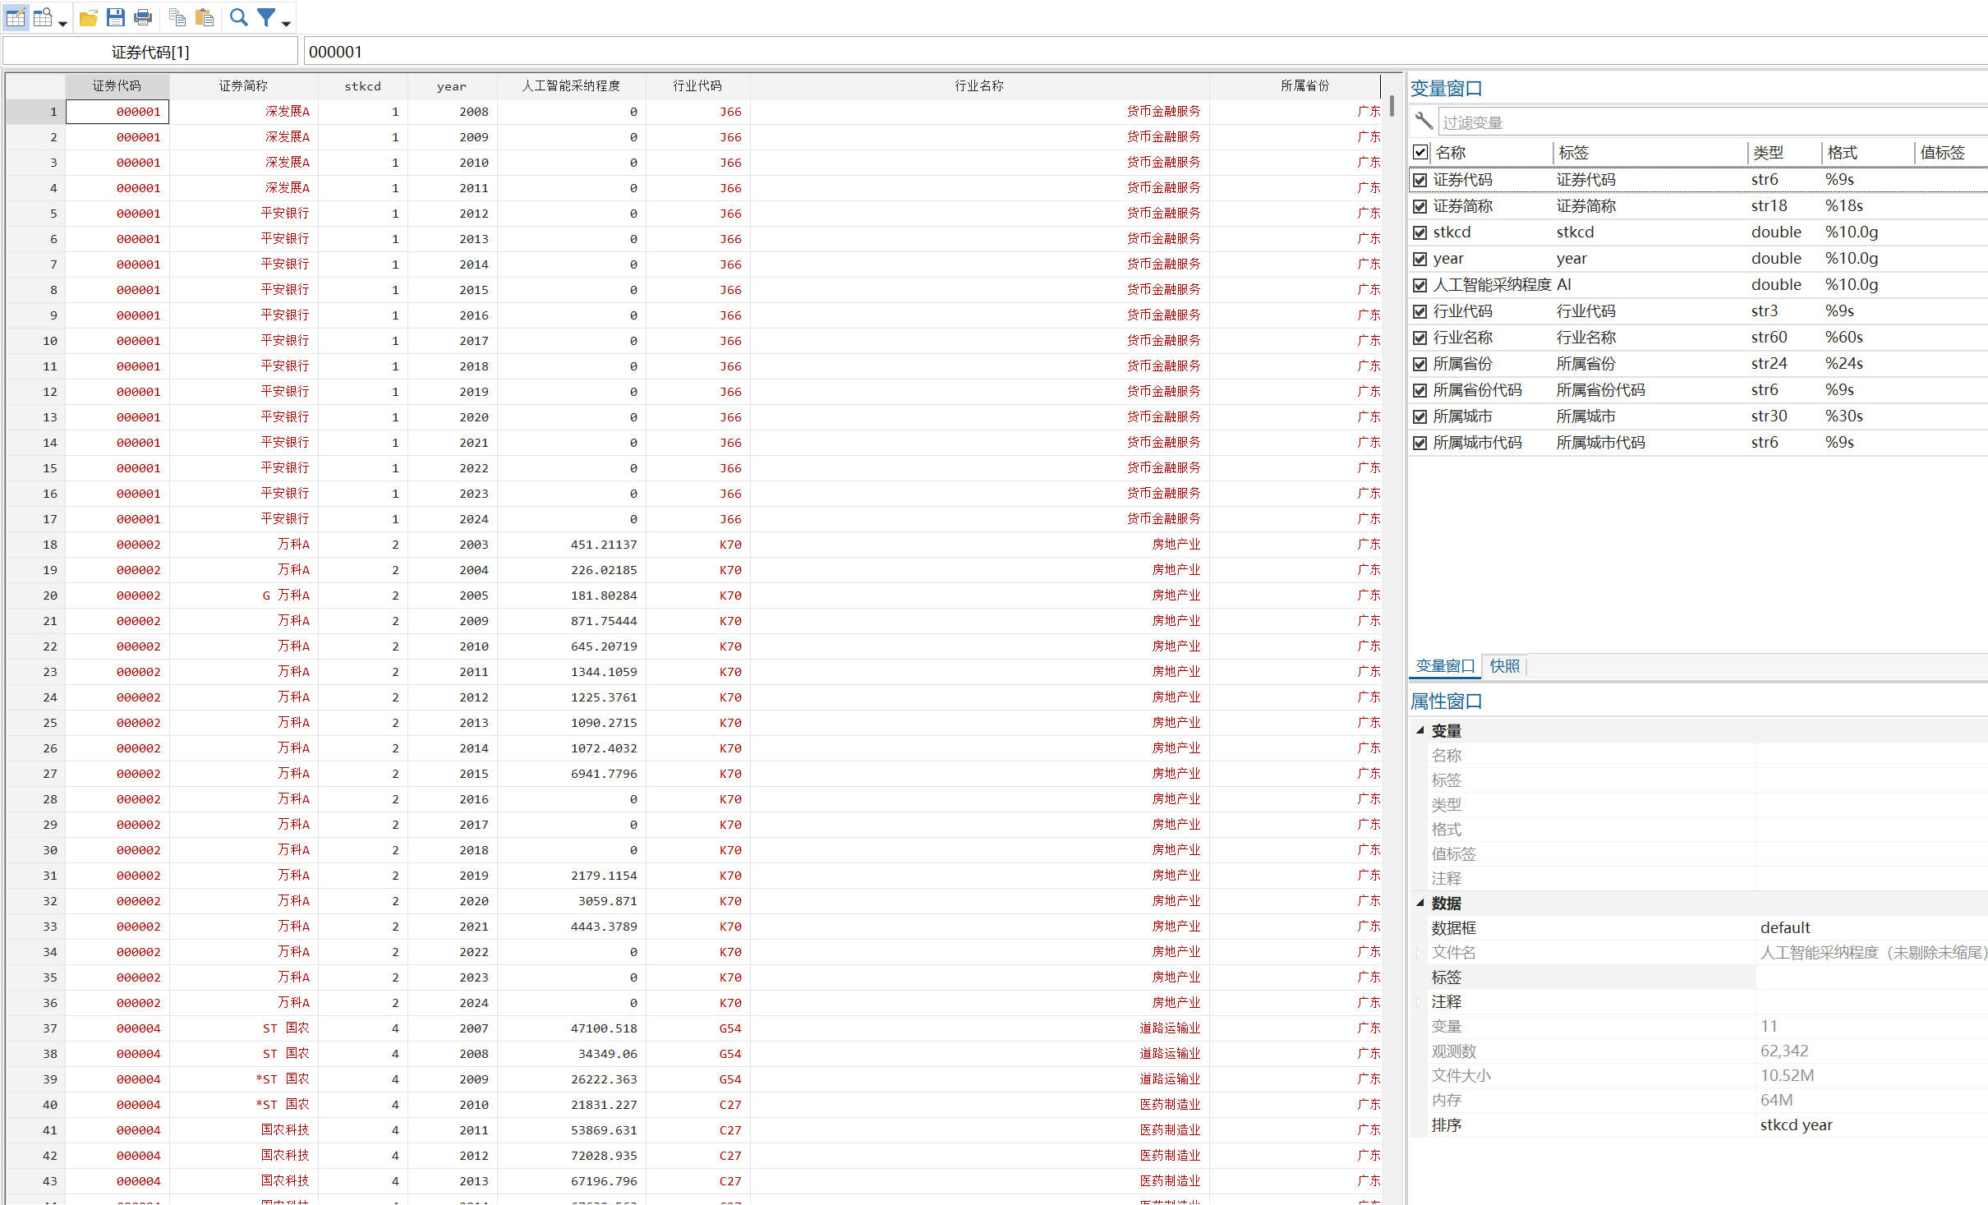Click the Print icon
Screen dimensions: 1988x1205
(x=143, y=17)
